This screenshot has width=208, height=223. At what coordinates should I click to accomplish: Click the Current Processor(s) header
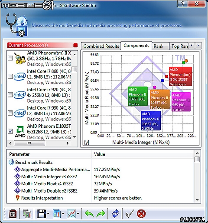click(40, 45)
